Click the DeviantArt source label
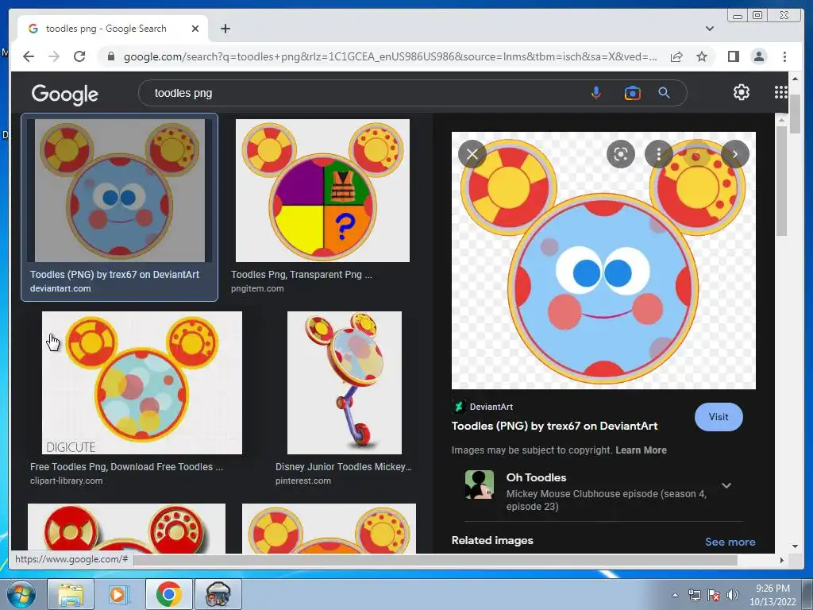 pyautogui.click(x=491, y=407)
